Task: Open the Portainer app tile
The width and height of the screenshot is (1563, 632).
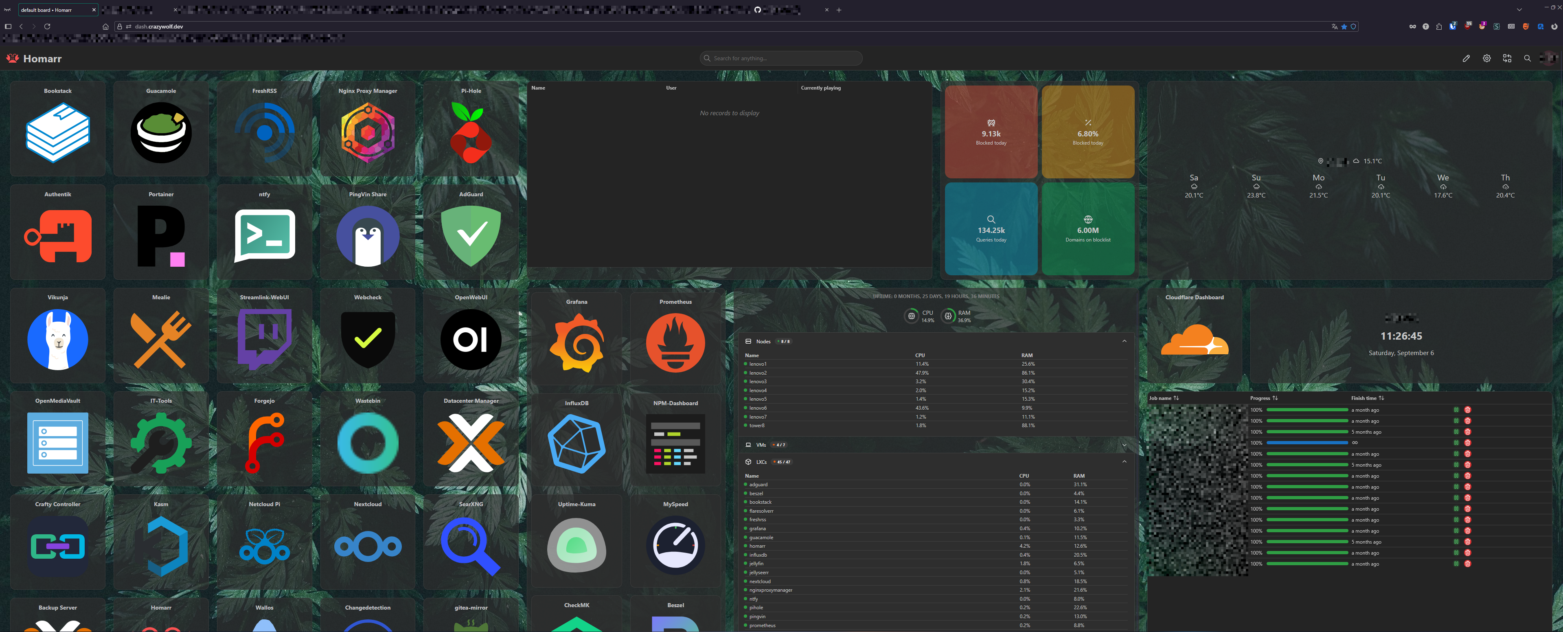Action: 161,235
